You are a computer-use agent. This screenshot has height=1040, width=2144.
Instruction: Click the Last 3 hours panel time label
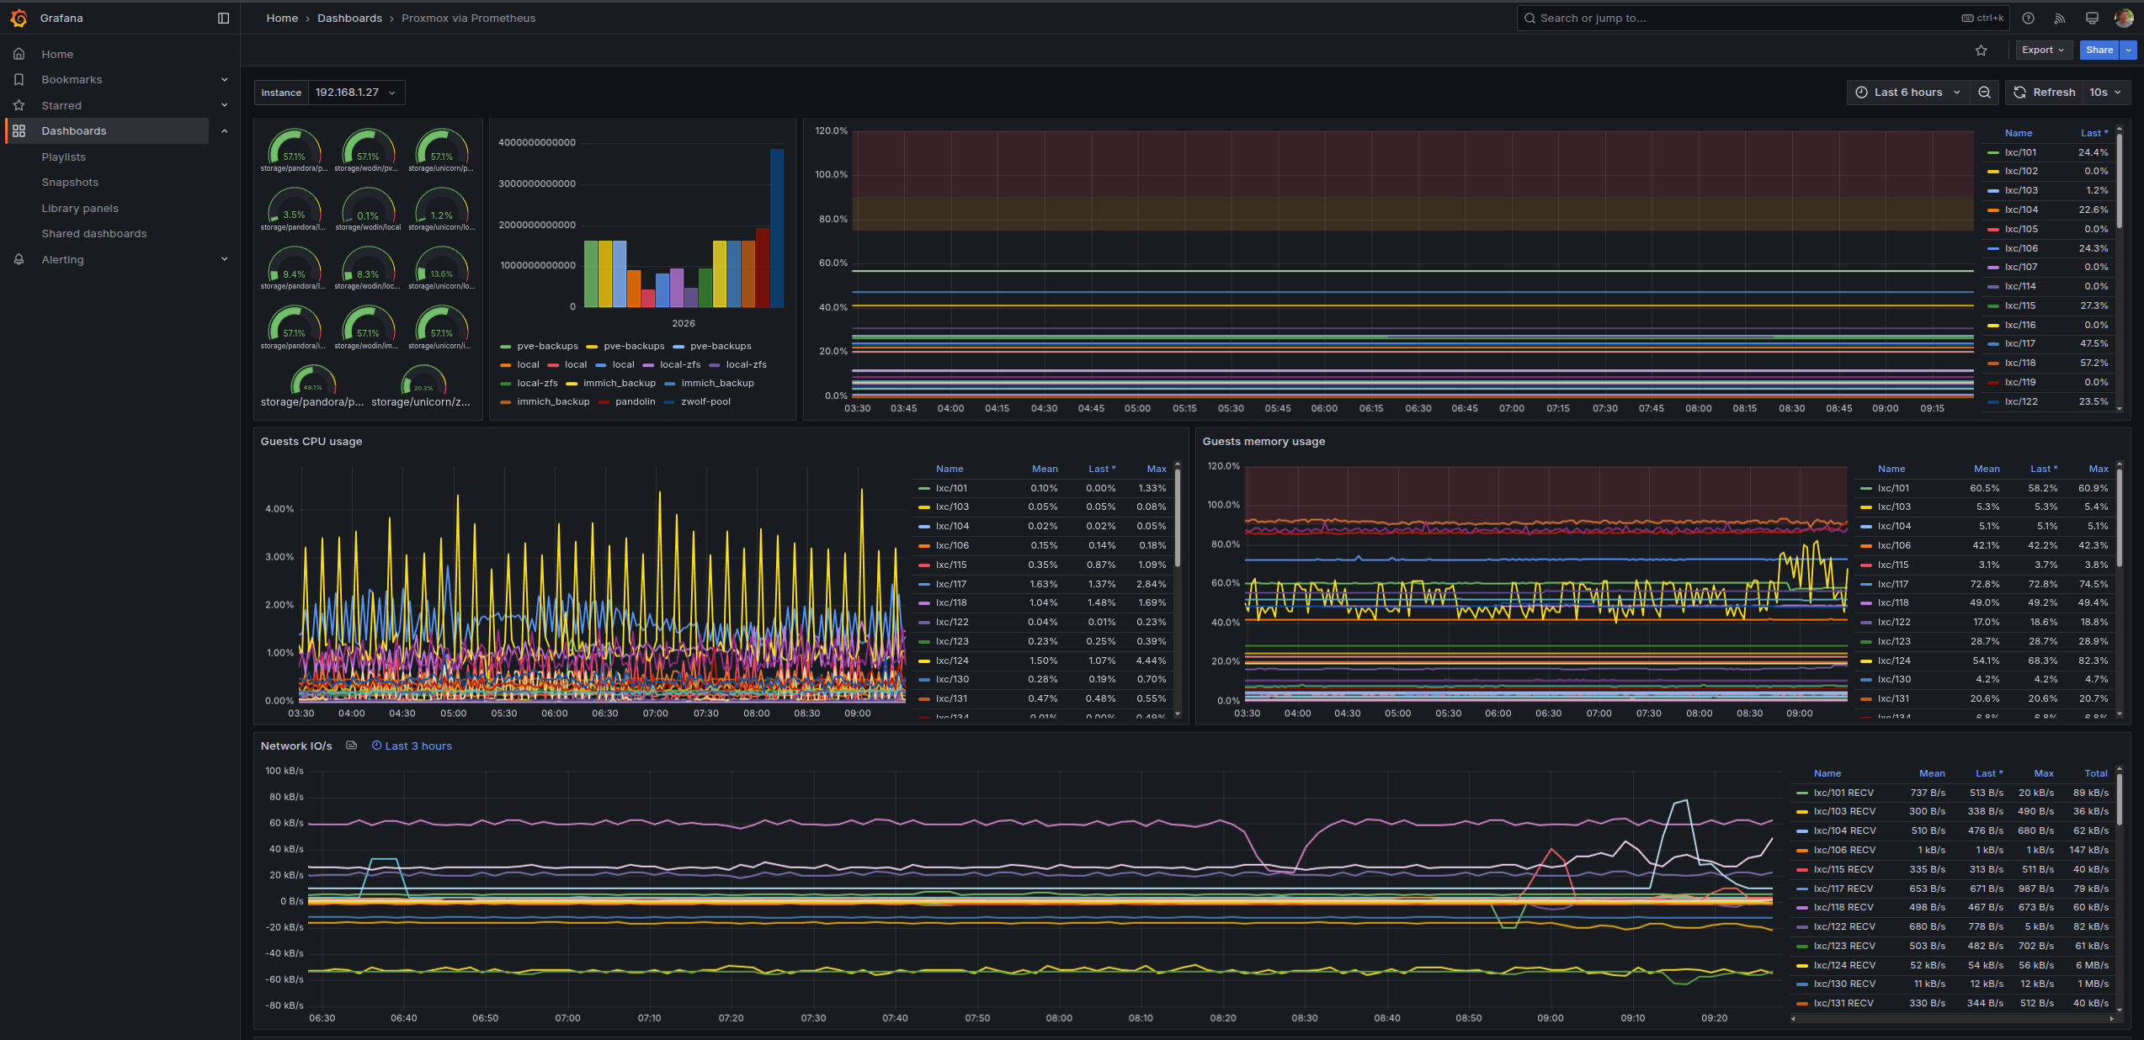tap(412, 746)
